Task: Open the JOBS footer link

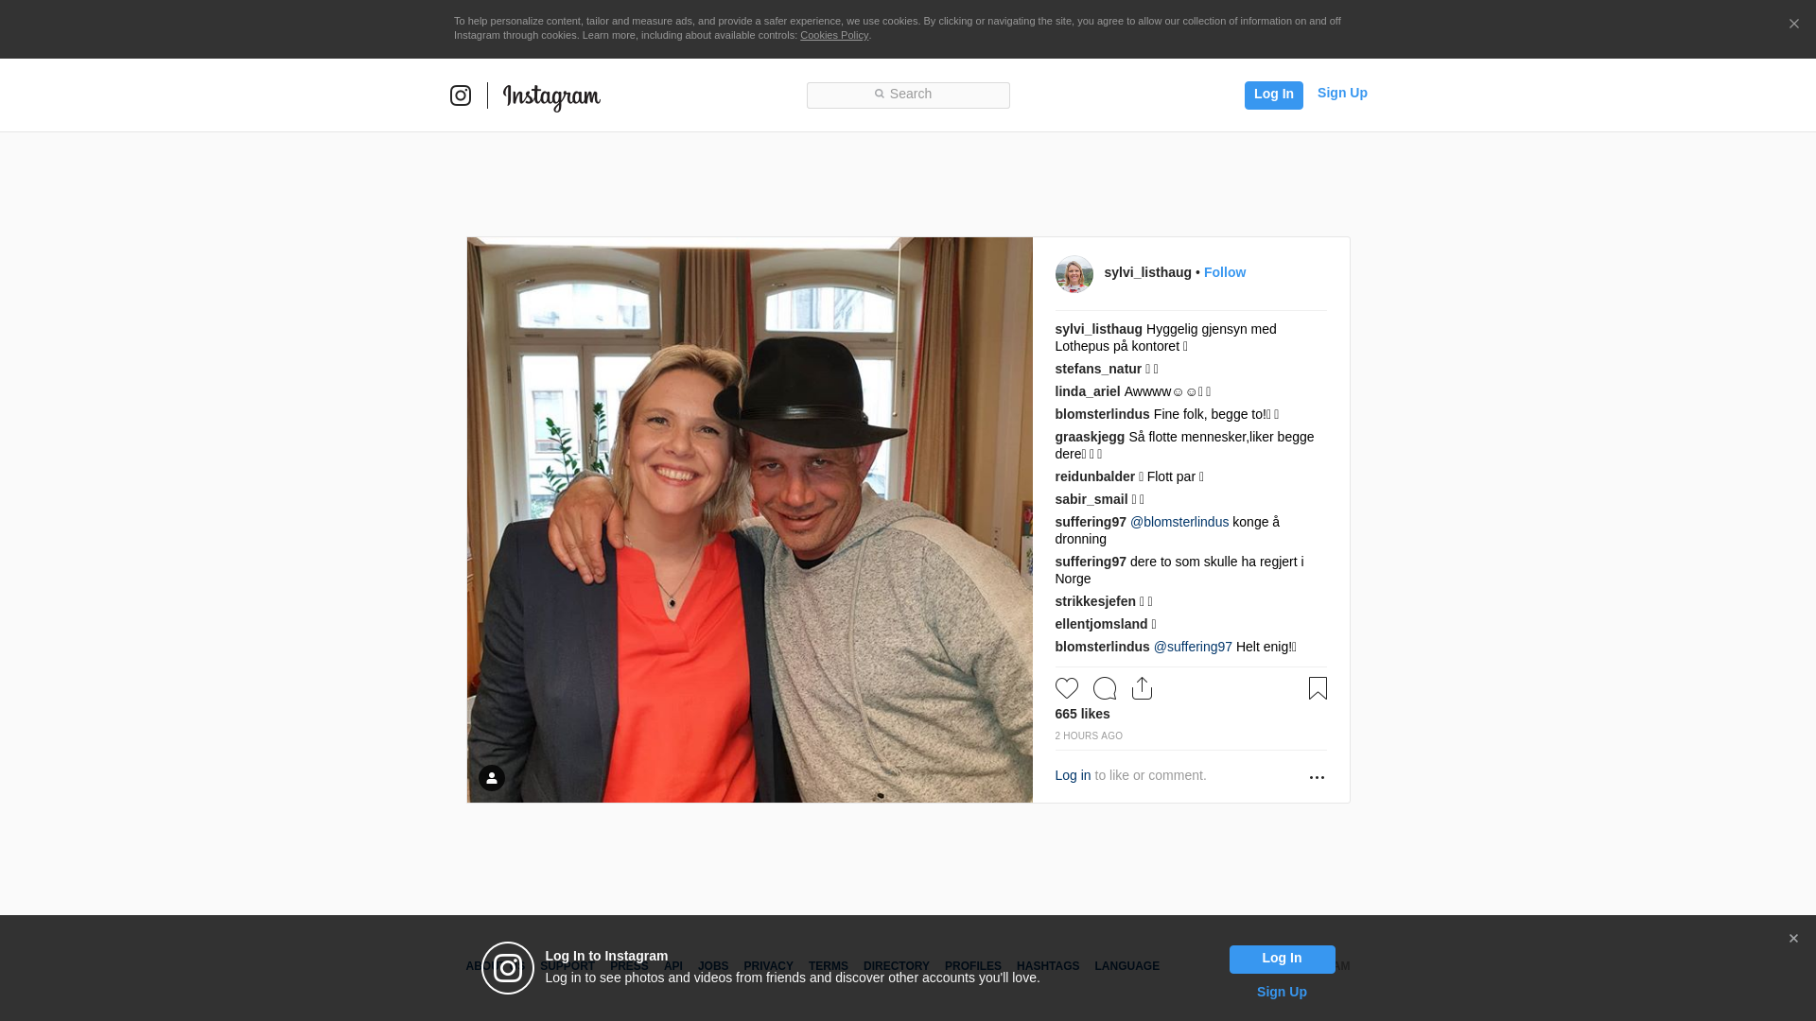Action: 713,966
